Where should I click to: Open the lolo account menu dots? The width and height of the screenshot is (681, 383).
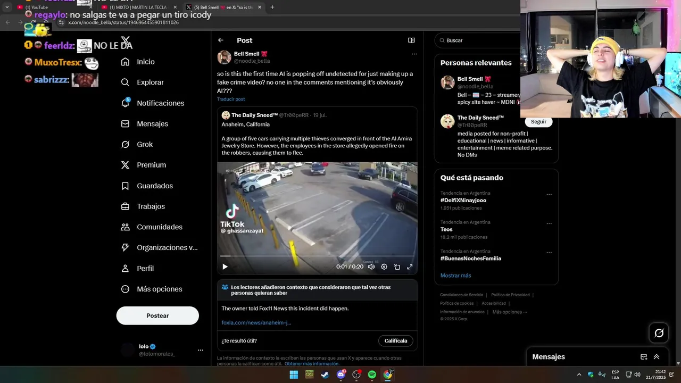click(201, 350)
